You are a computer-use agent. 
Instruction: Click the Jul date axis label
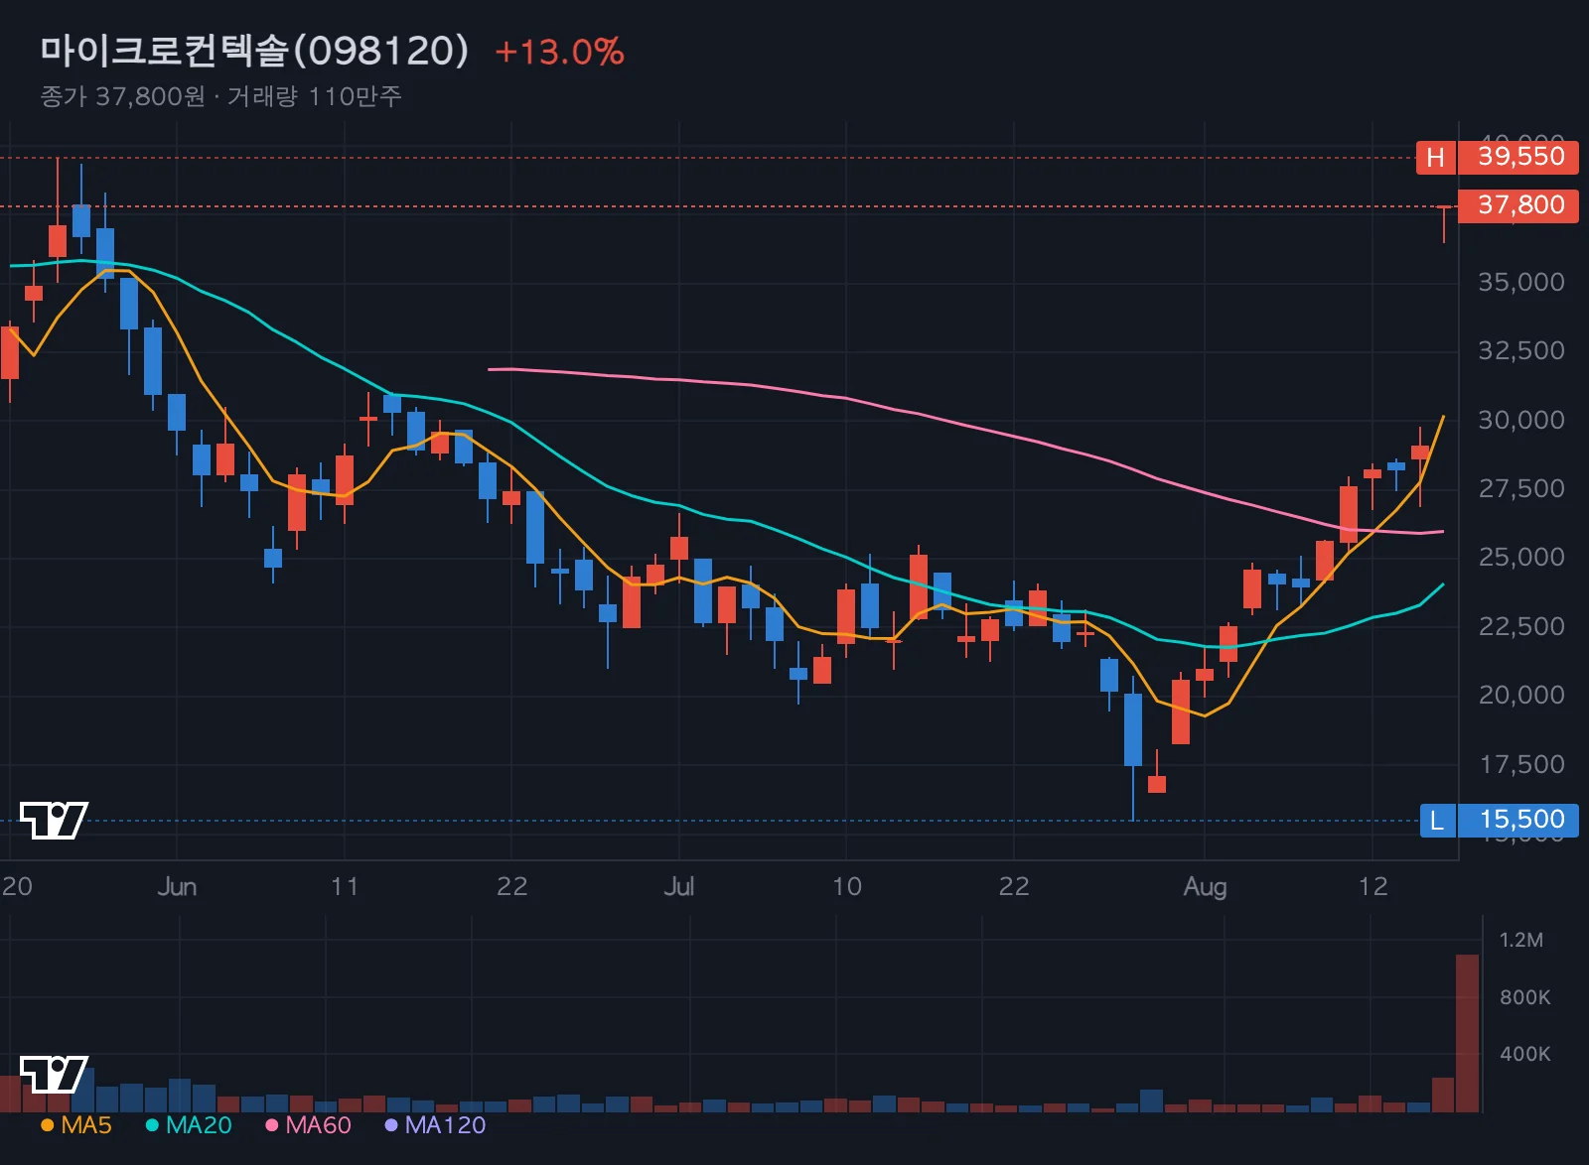(679, 886)
